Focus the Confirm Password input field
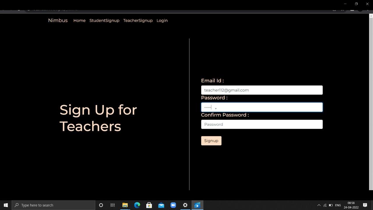Viewport: 373px width, 210px height. coord(262,124)
